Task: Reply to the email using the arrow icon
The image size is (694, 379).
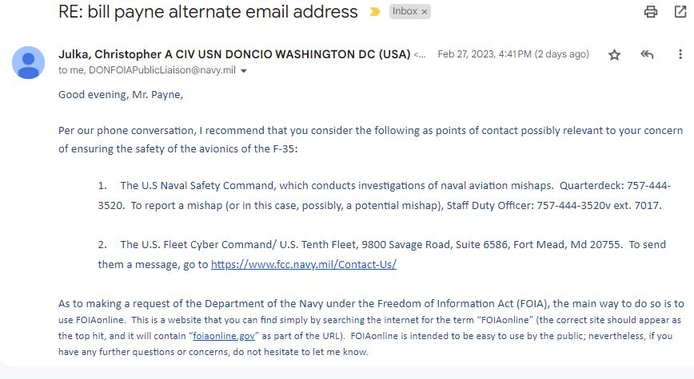Action: click(647, 54)
